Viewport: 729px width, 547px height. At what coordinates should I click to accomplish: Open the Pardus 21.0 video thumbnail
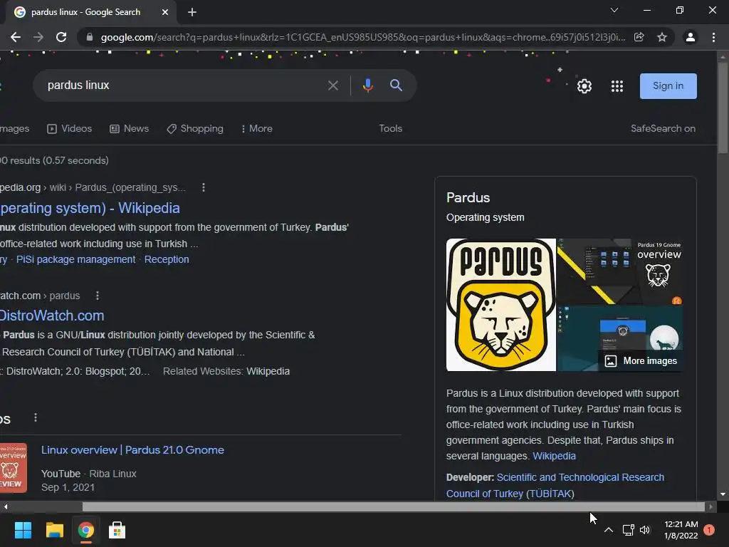[14, 468]
